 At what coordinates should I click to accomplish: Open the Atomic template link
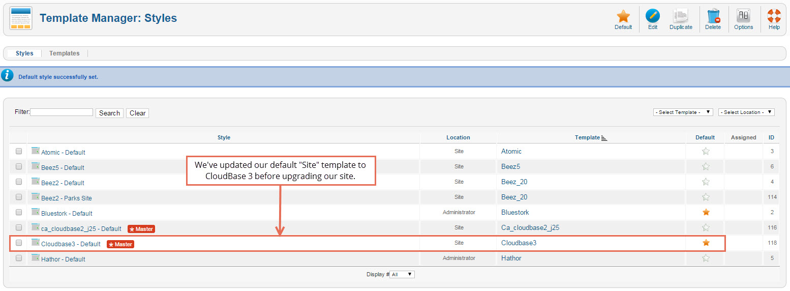(x=511, y=151)
